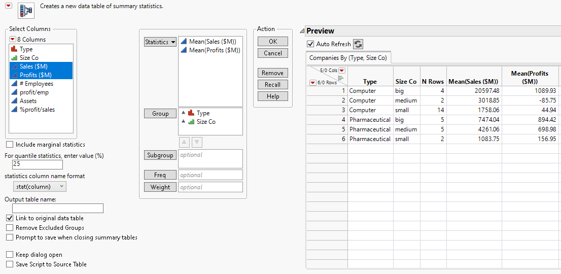Click the quantile value field showing 25

37,164
